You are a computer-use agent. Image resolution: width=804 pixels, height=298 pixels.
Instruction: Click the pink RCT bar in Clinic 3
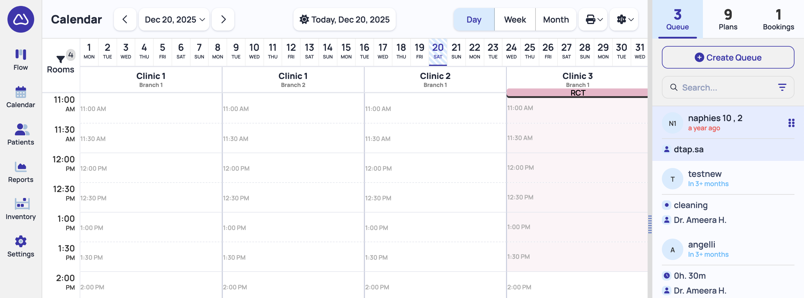577,93
